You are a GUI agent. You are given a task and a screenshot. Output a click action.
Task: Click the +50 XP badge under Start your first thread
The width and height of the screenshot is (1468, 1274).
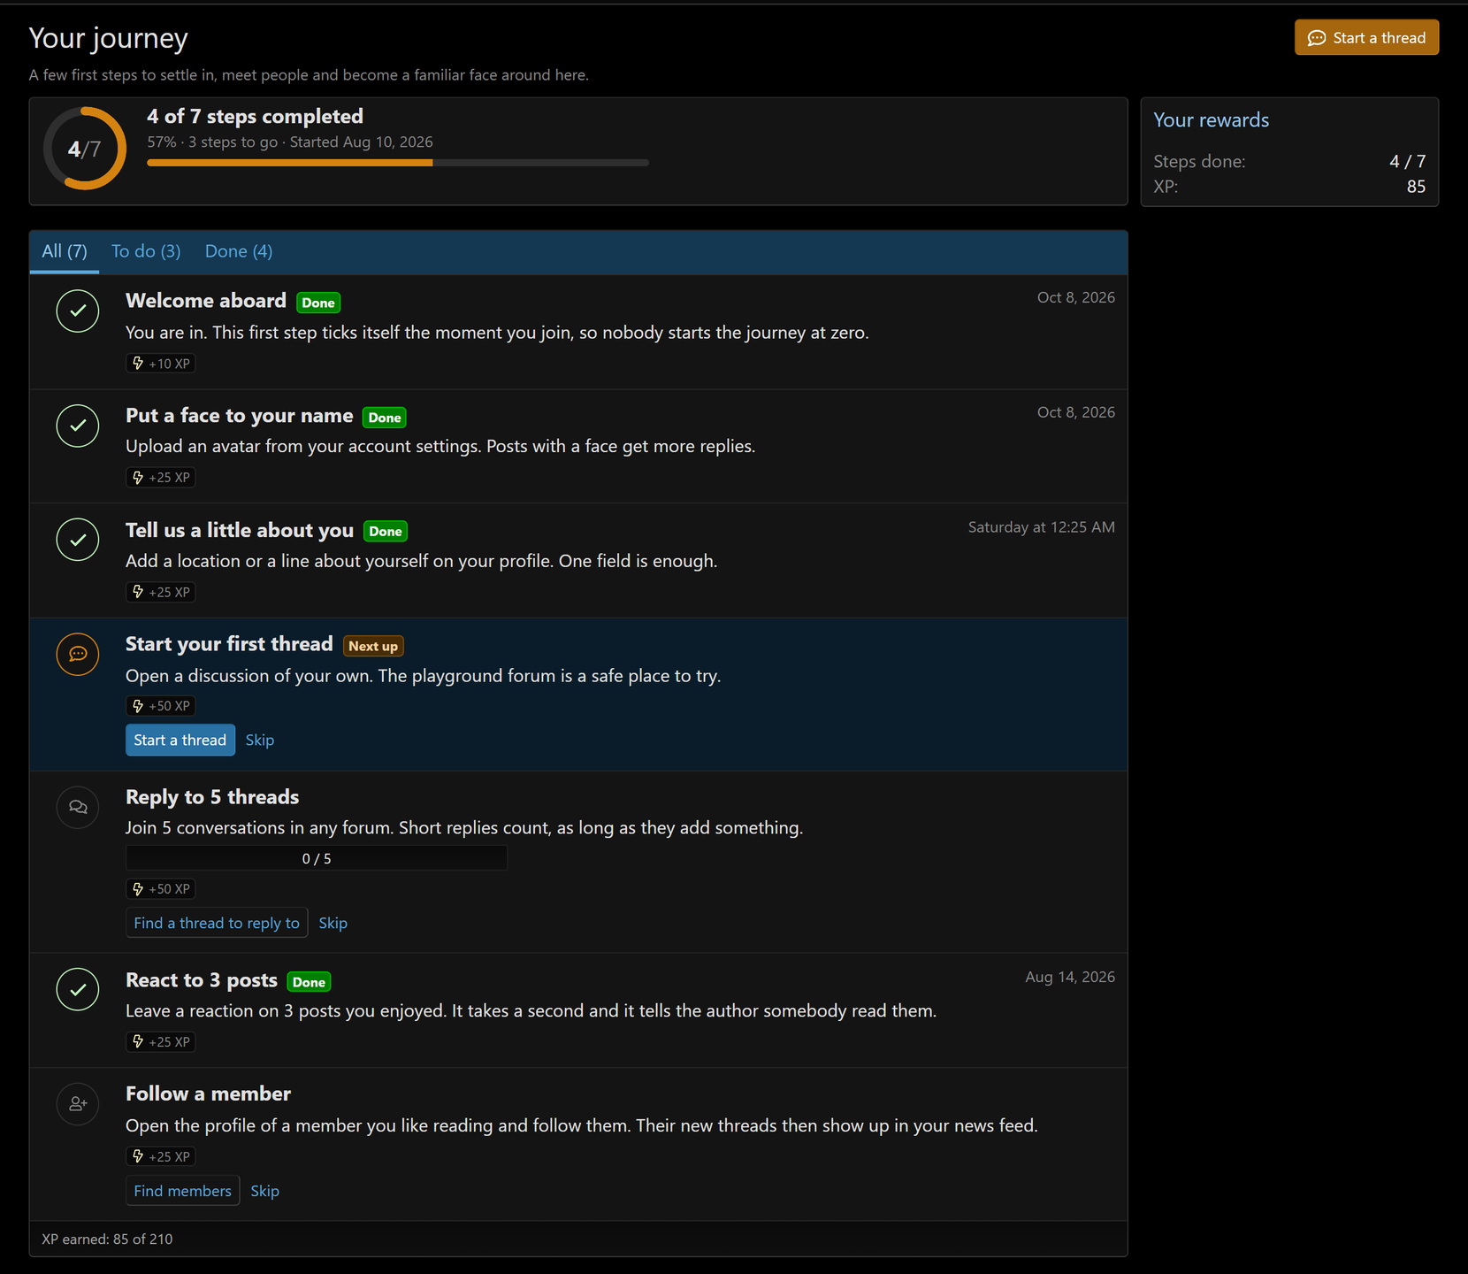[161, 706]
